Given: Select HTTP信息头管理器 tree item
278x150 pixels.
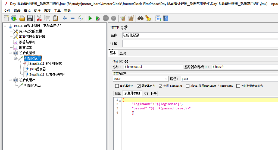Looking at the screenshot, I should point(32,37).
